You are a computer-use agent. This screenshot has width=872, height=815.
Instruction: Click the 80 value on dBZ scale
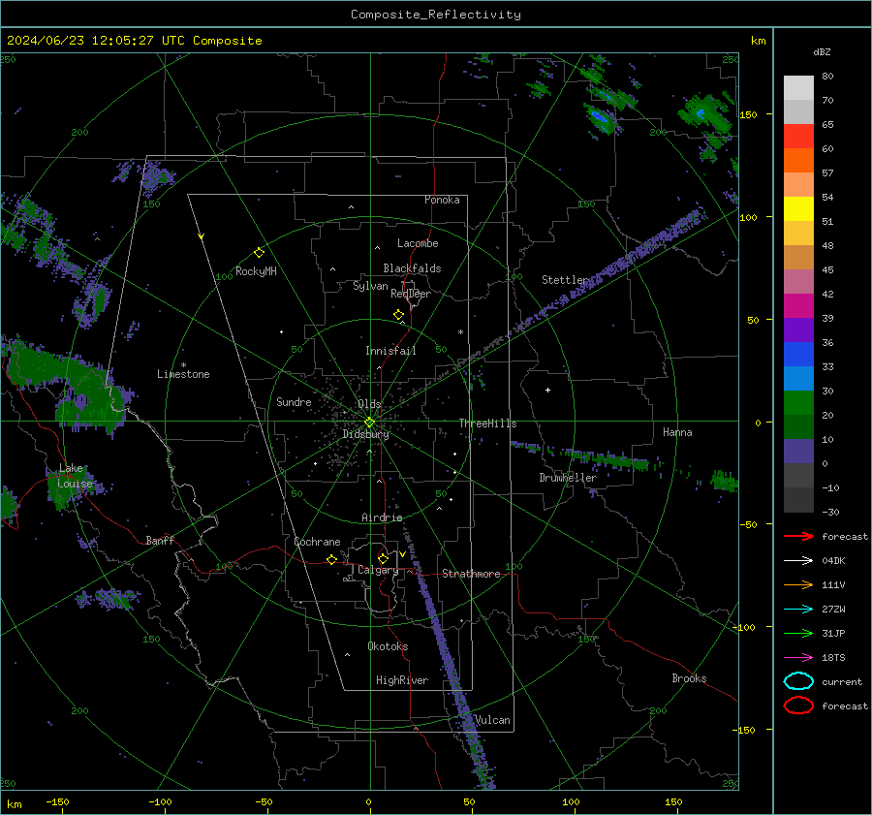[x=827, y=77]
